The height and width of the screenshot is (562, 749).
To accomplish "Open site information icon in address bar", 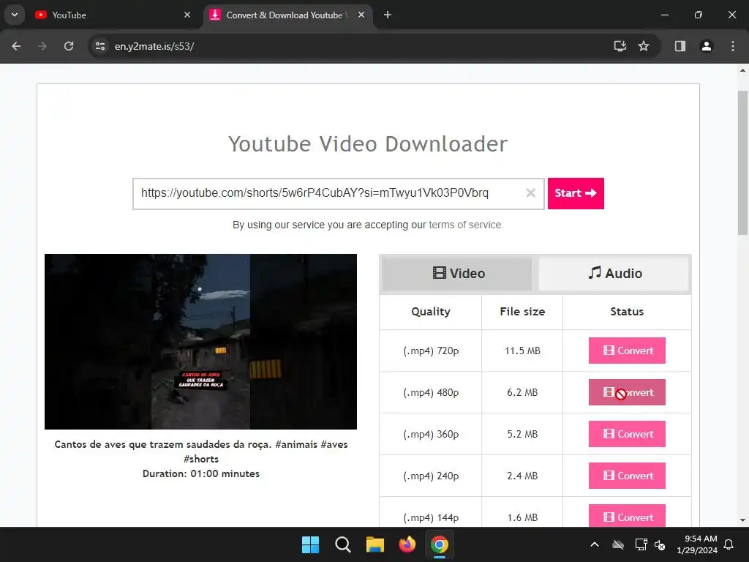I will [x=100, y=46].
